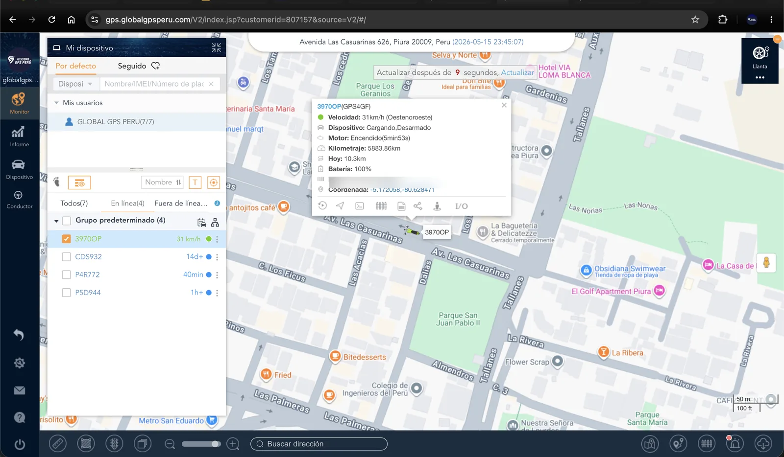Screen dimensions: 784x457
Task: Open the Monitor section in sidebar
Action: [20, 103]
